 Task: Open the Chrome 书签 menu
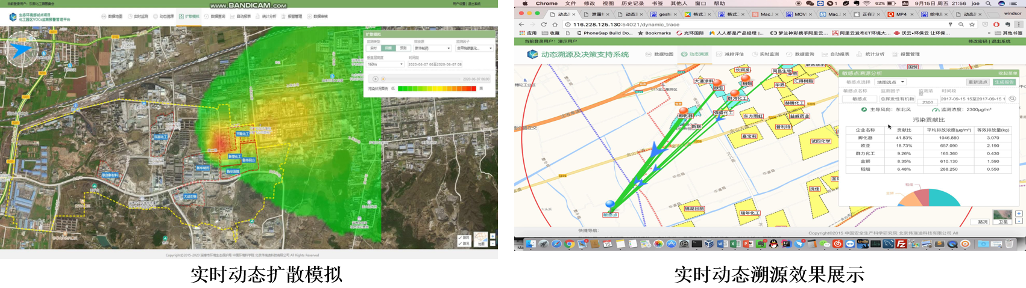pos(657,4)
